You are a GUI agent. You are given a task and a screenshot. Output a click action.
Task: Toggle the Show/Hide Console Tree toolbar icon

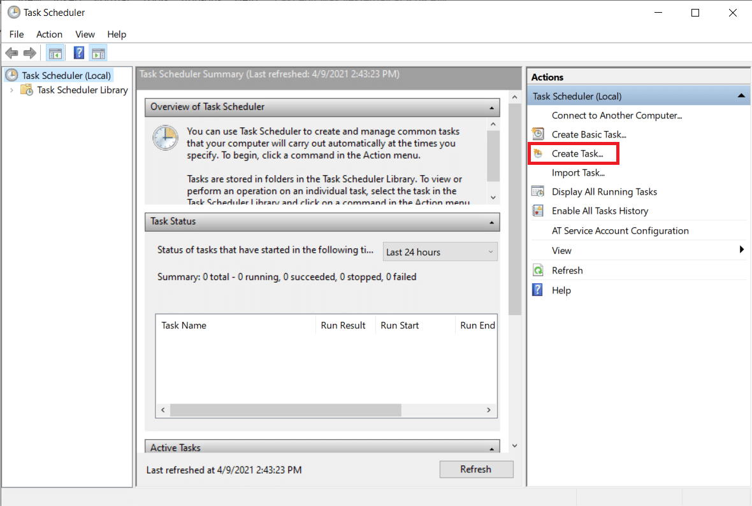[55, 53]
